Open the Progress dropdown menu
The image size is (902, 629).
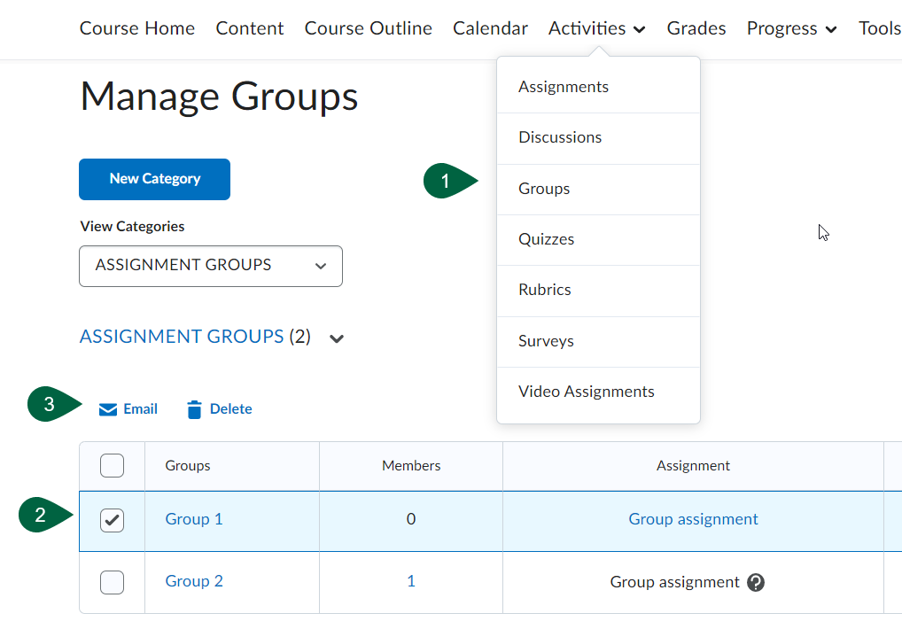790,28
